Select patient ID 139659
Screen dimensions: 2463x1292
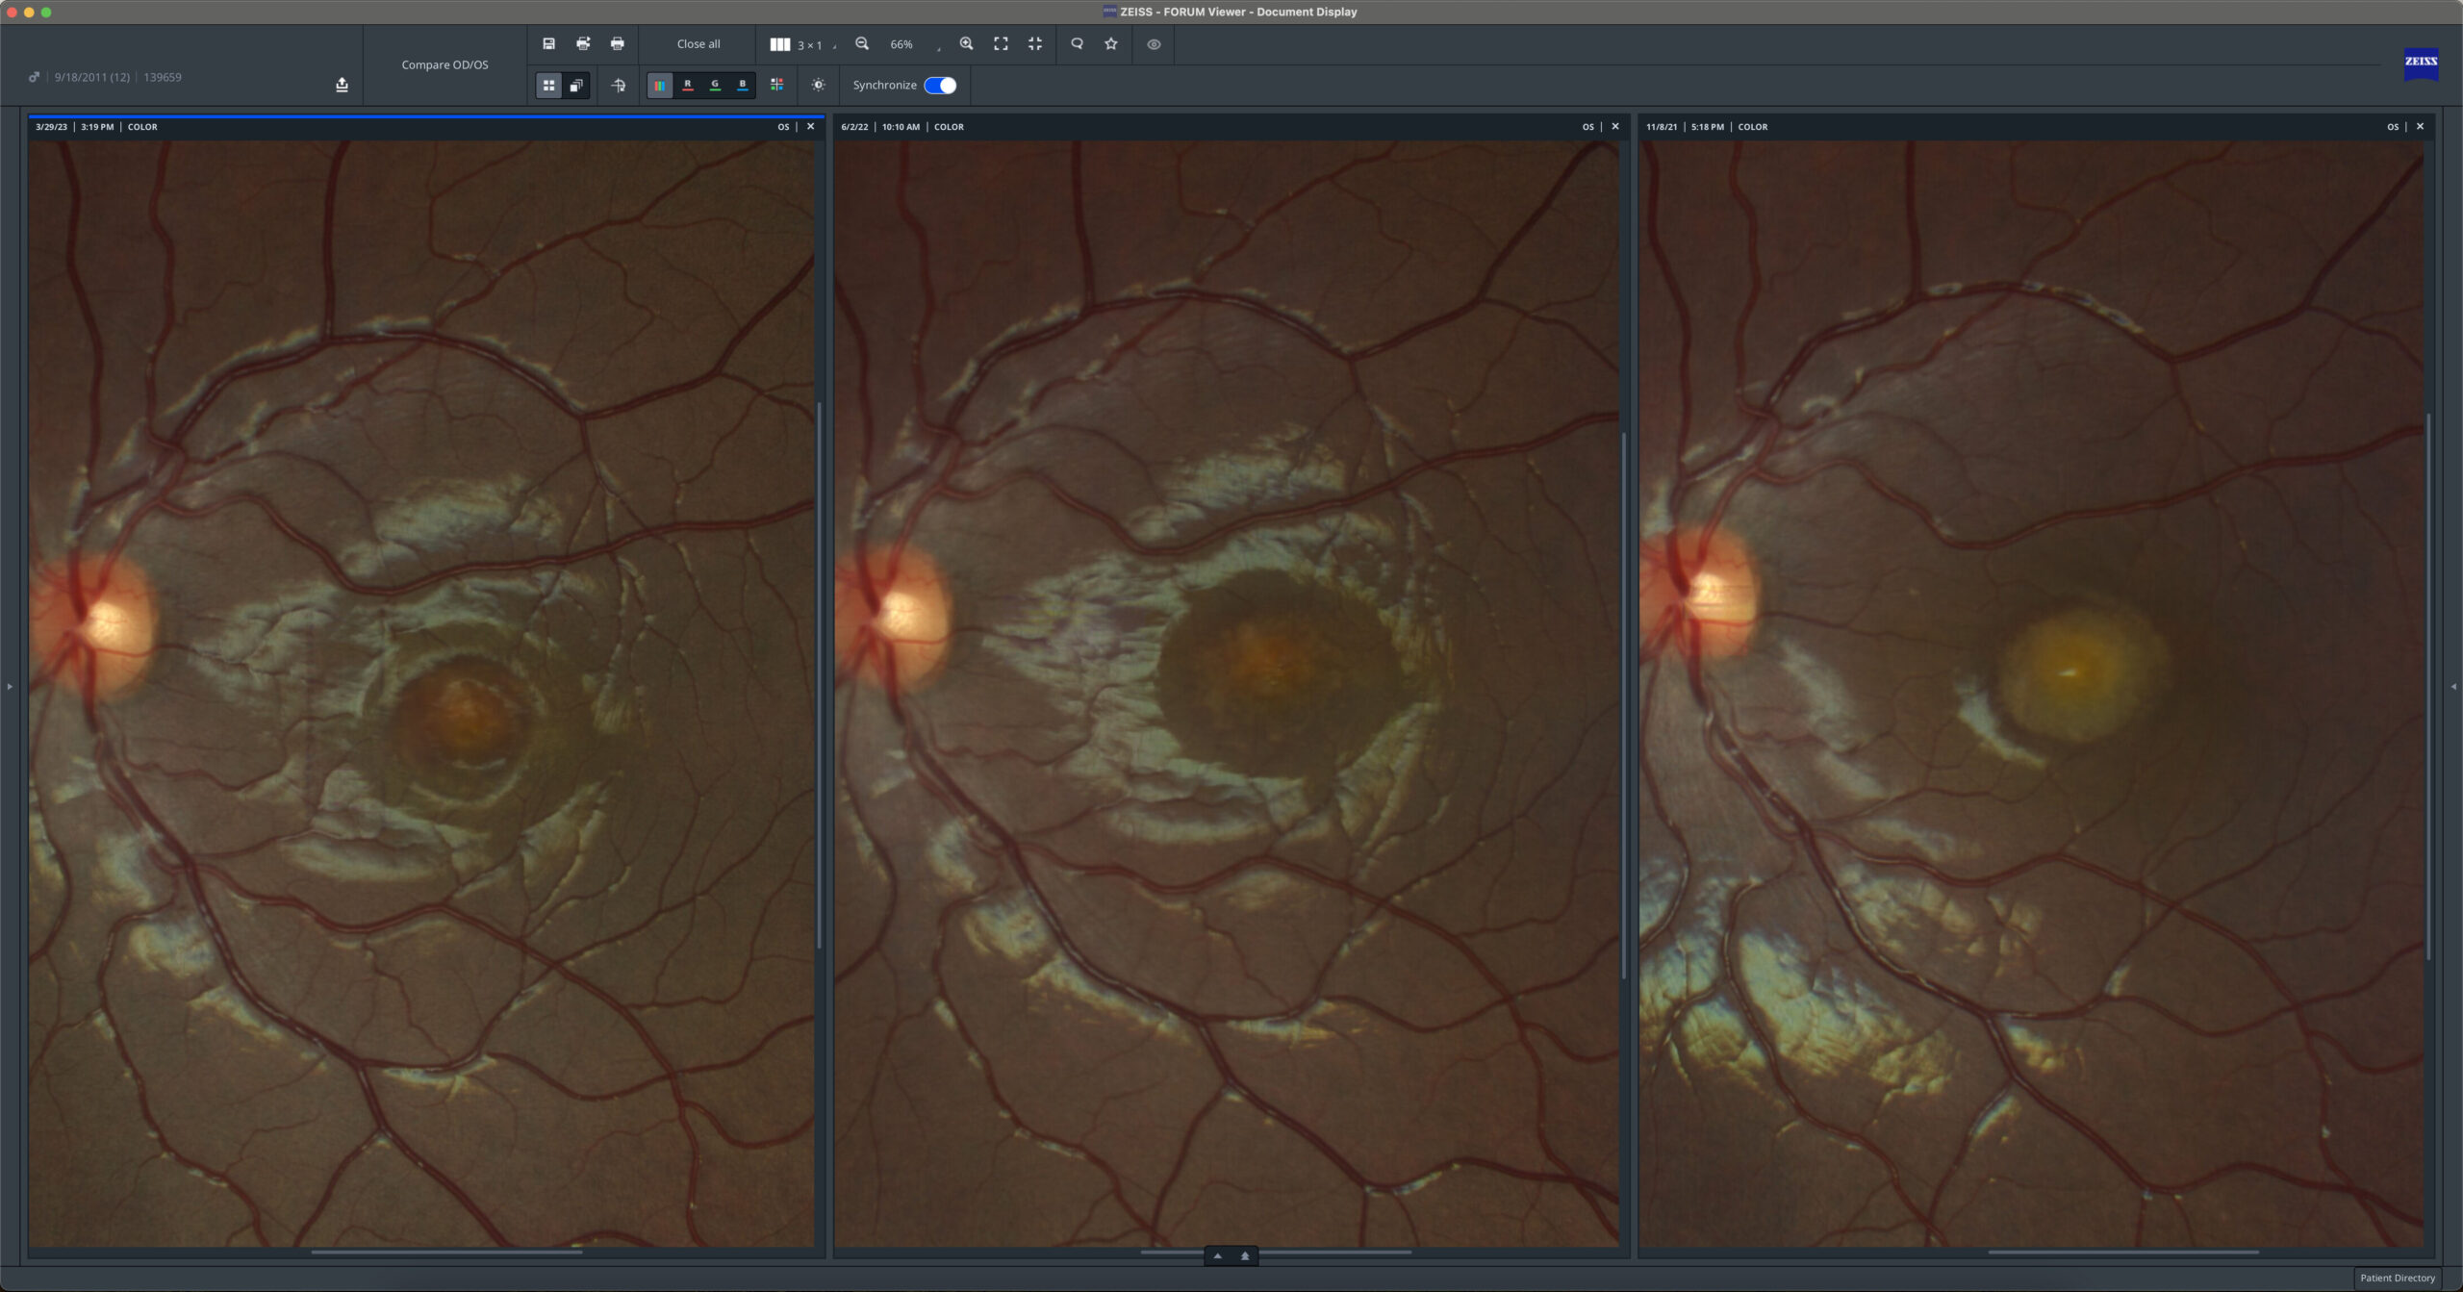tap(163, 77)
